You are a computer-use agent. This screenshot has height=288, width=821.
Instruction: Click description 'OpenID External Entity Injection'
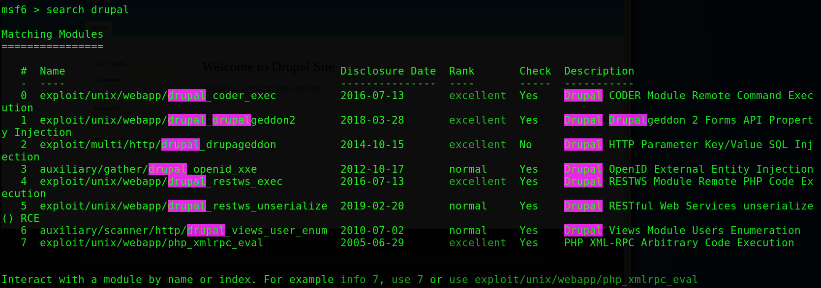pos(711,169)
